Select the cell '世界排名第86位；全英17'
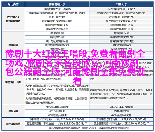155x132 pixels. tap(121, 9)
